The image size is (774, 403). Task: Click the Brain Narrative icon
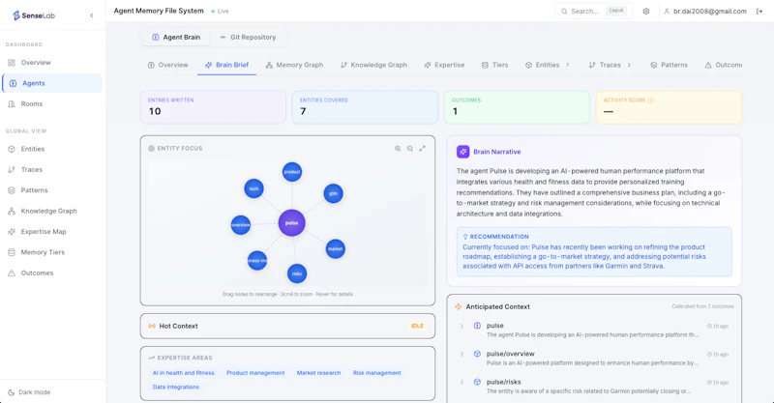pos(462,152)
